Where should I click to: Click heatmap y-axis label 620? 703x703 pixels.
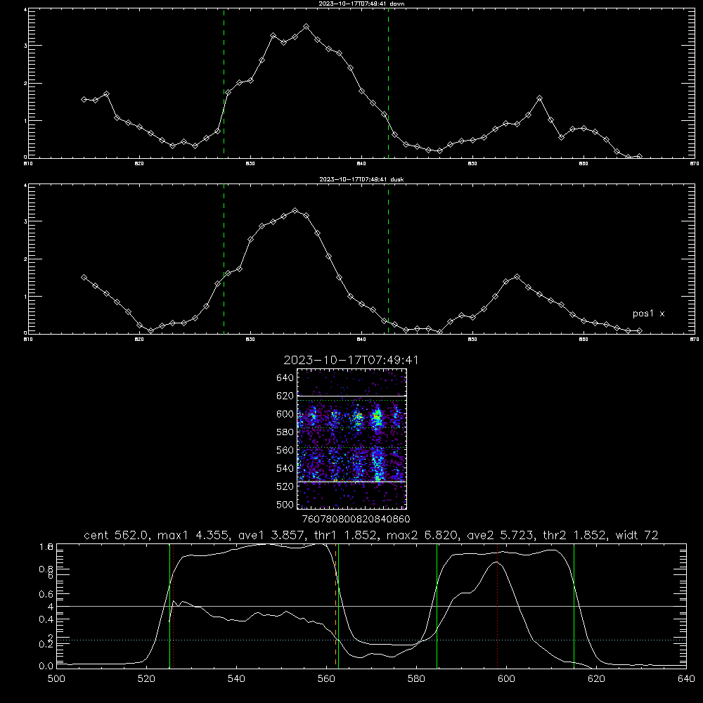285,396
